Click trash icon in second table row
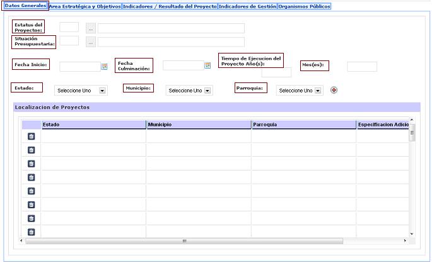The image size is (432, 263). coord(31,150)
